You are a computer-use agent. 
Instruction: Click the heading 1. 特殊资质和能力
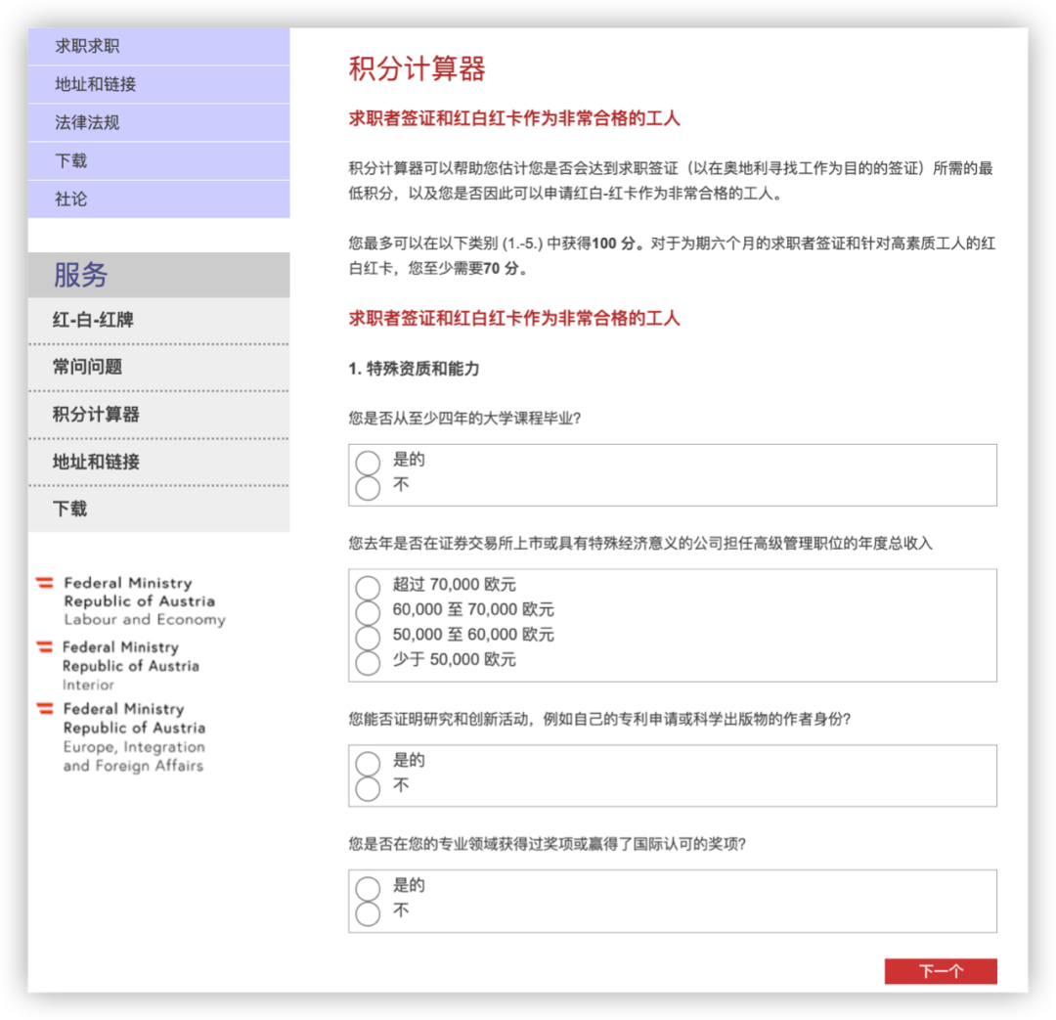[x=415, y=369]
